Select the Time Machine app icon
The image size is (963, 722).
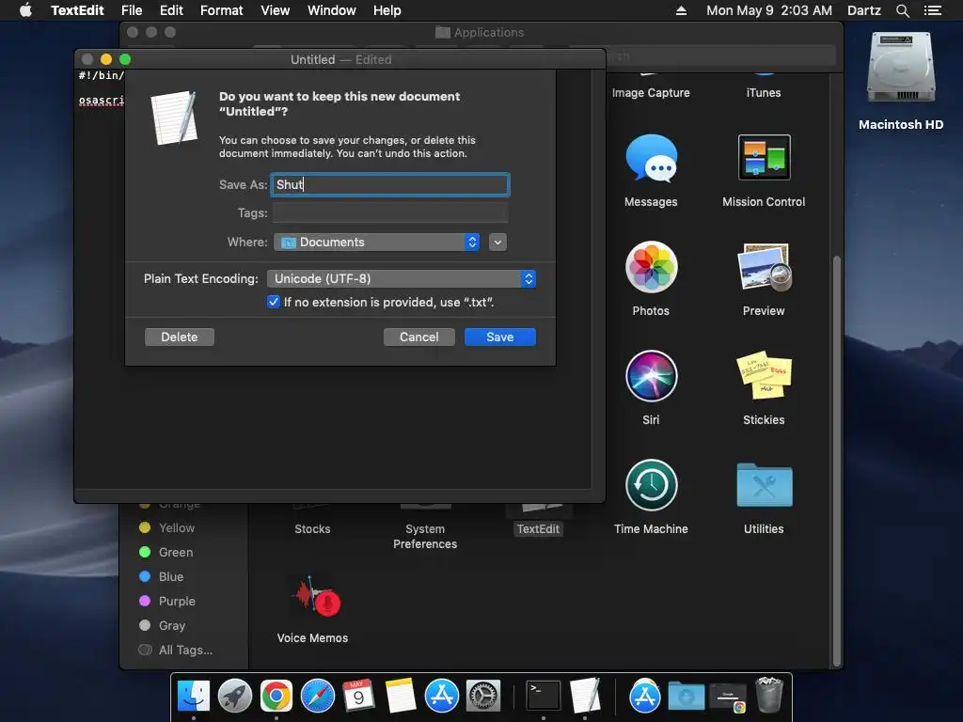[651, 485]
